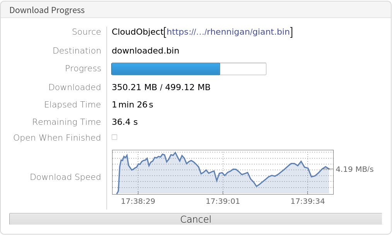Click the 17:39:34 time axis label
Image resolution: width=392 pixels, height=235 pixels.
(x=308, y=201)
